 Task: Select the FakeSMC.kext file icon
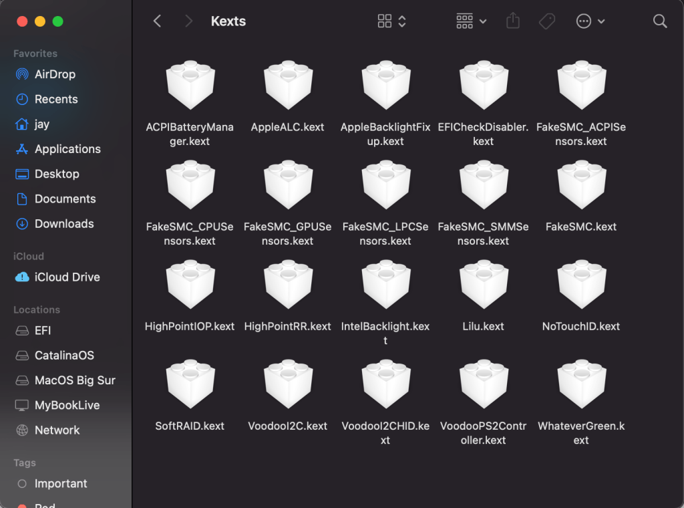[x=581, y=185]
